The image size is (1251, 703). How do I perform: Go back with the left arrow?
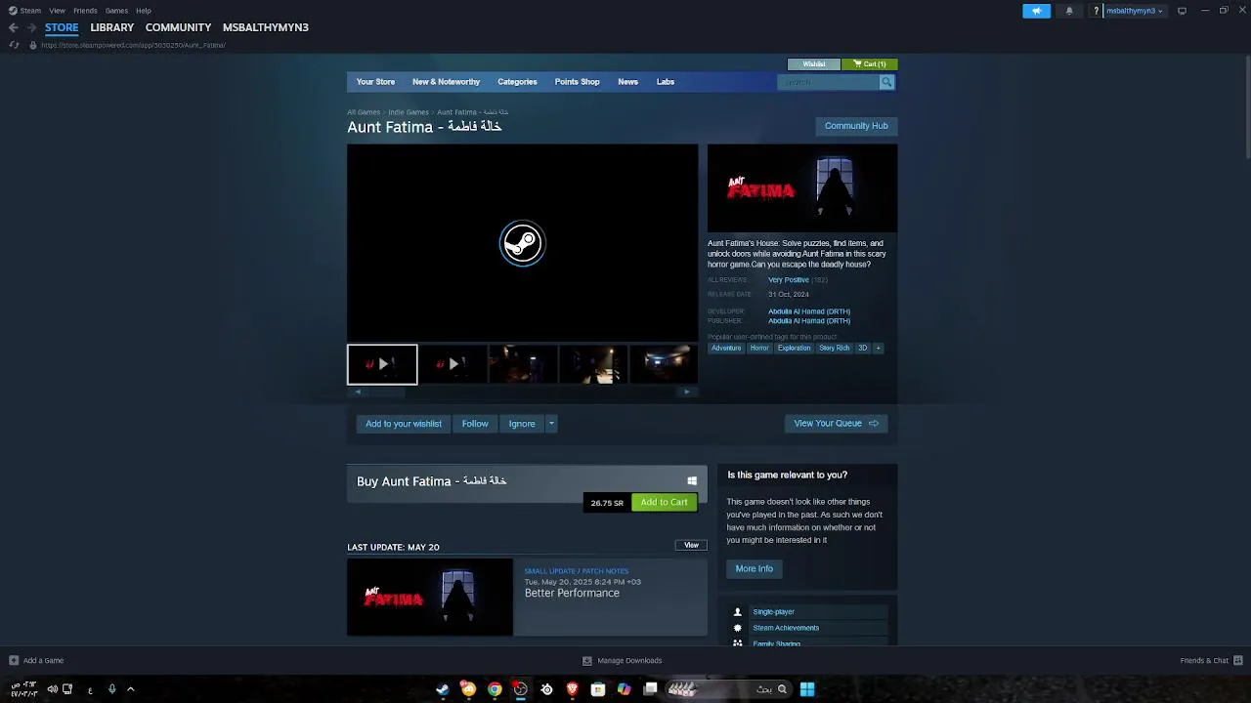(x=13, y=27)
